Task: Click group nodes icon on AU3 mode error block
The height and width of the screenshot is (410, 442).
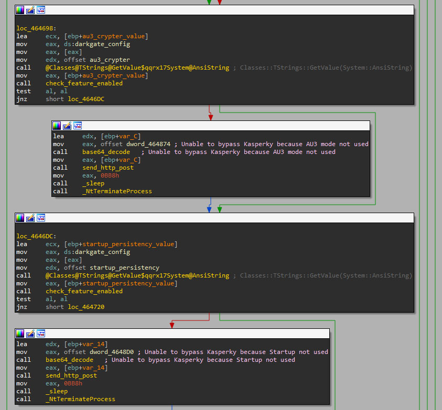Action: tap(78, 126)
